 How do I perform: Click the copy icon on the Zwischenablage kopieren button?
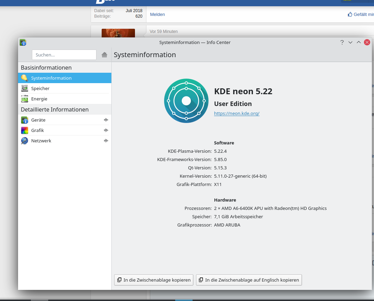coord(119,280)
